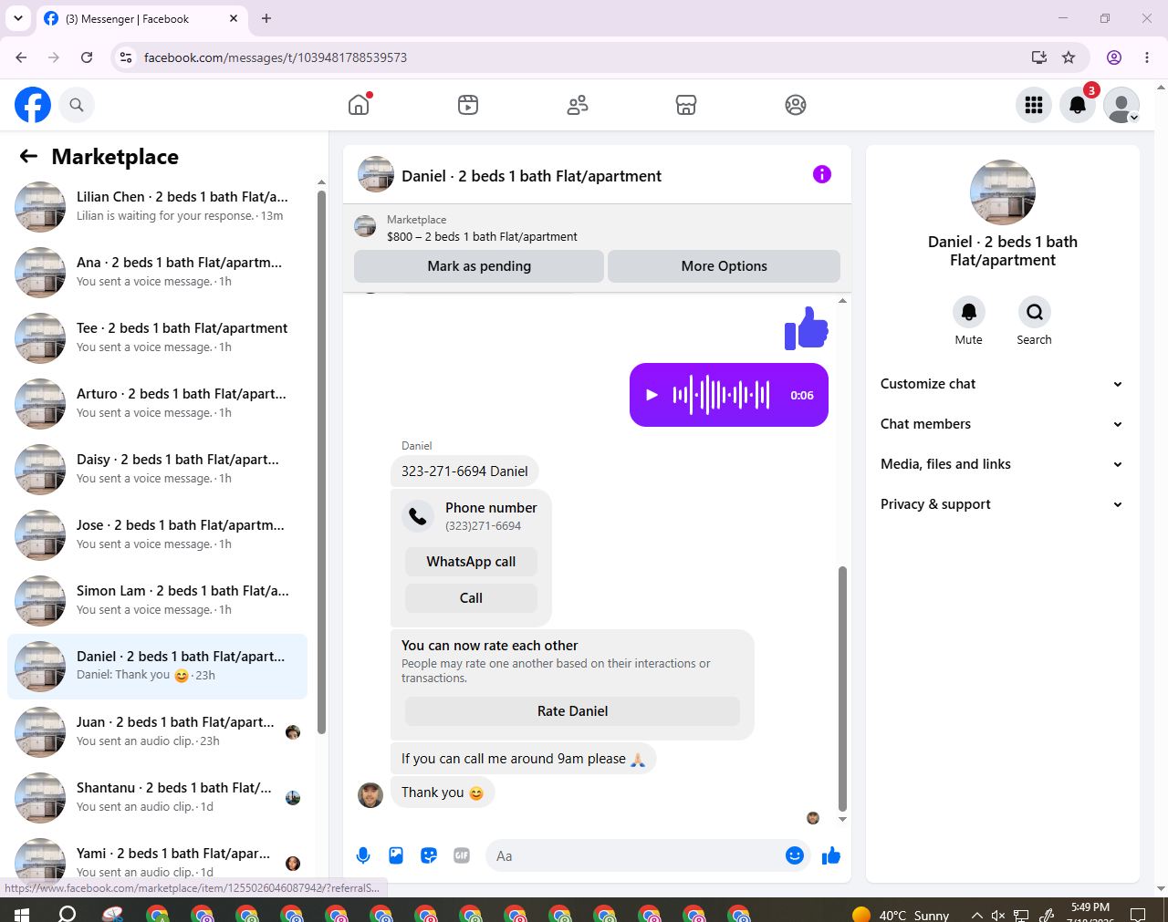Image resolution: width=1168 pixels, height=922 pixels.
Task: Open the weather widget in taskbar
Action: tap(900, 914)
